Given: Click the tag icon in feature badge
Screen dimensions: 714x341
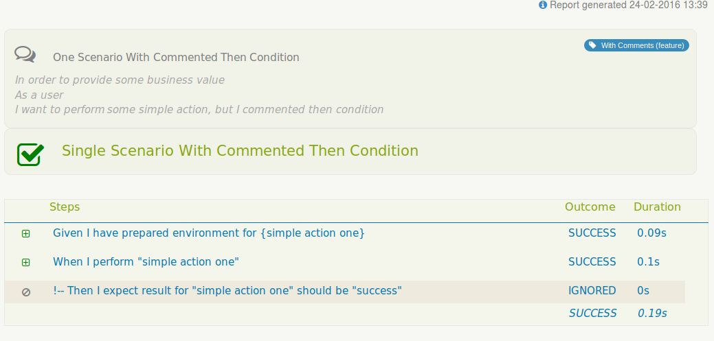Looking at the screenshot, I should tap(592, 46).
